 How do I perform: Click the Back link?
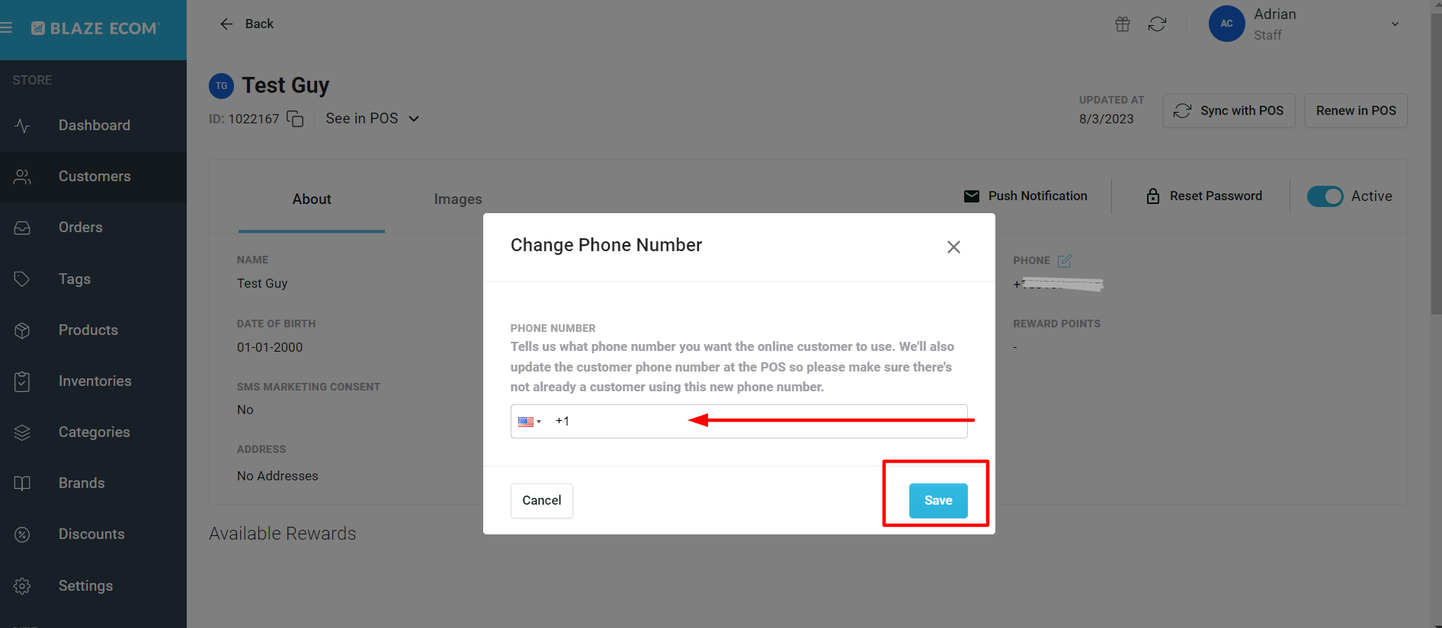(246, 24)
